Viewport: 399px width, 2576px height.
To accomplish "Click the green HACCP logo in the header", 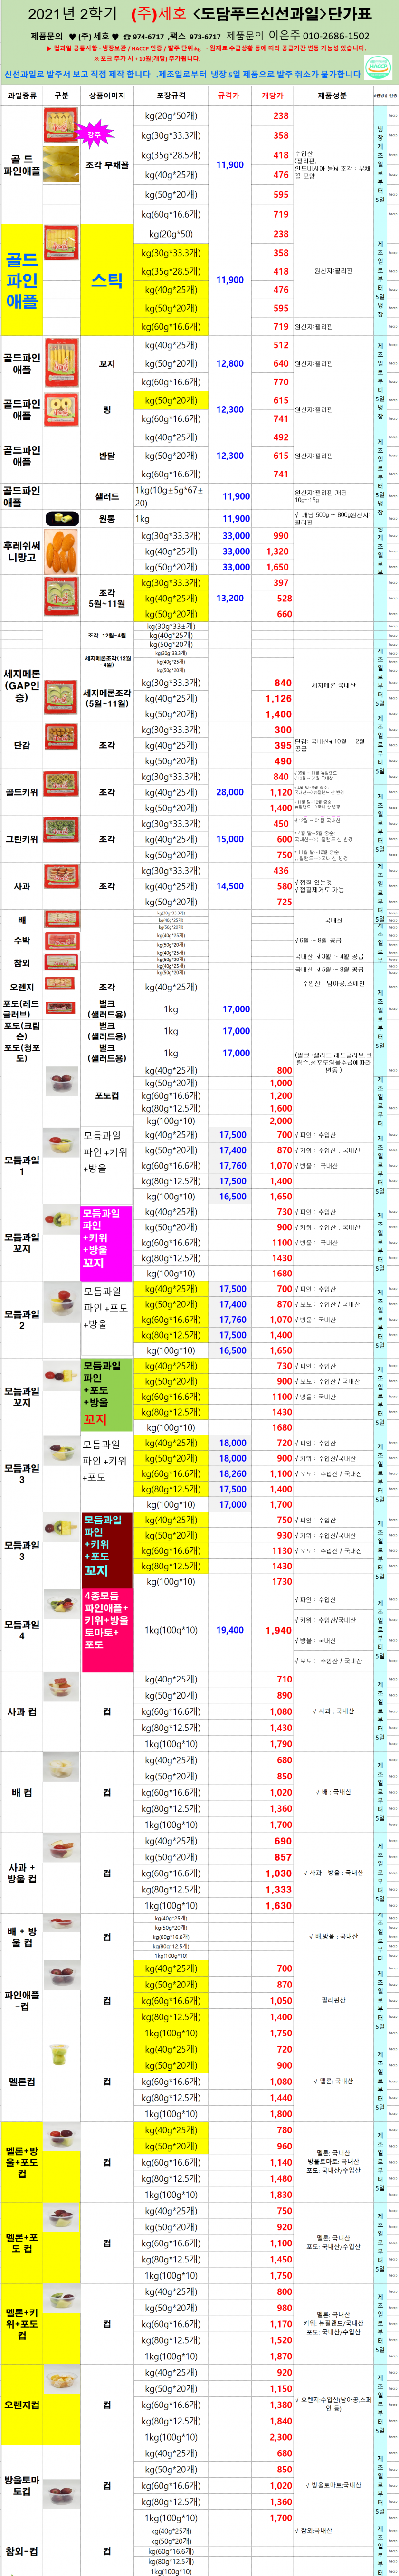I will point(379,67).
